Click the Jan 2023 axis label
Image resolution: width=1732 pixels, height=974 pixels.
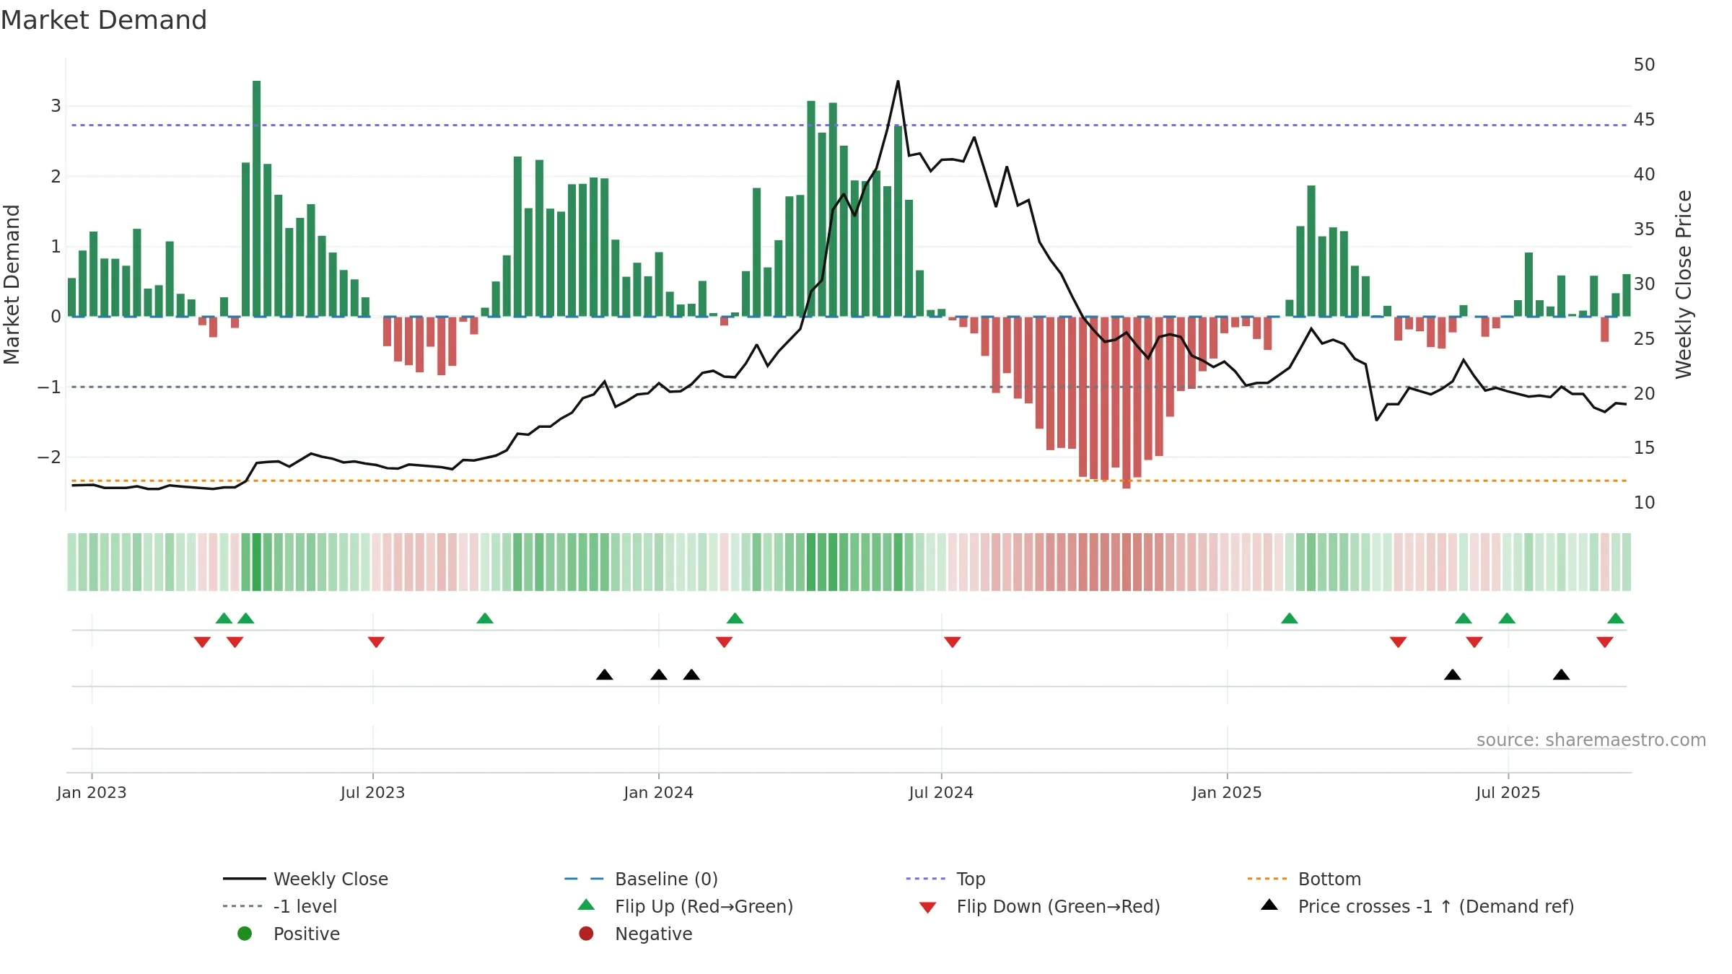[x=92, y=793]
